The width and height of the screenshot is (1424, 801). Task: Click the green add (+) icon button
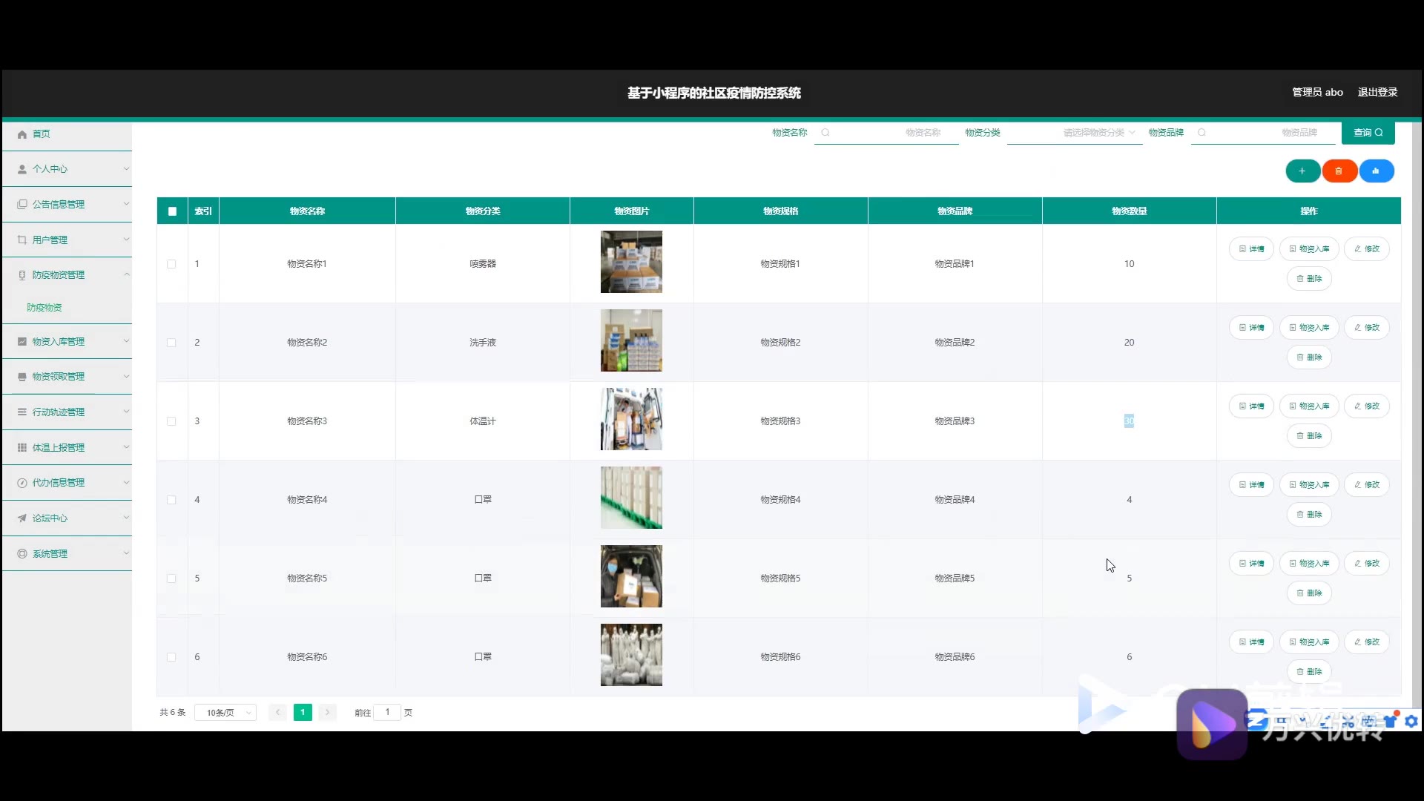[x=1302, y=171]
